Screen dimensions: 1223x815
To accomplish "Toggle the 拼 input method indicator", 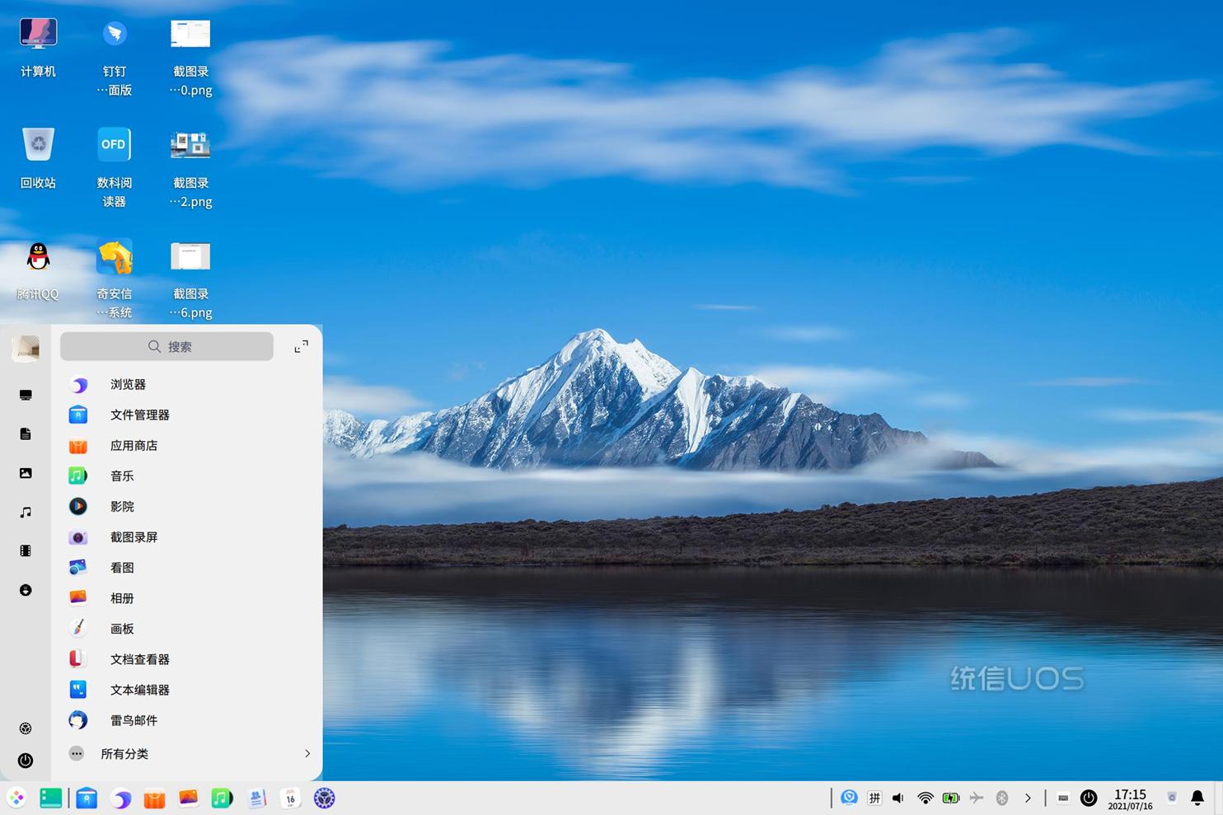I will (874, 798).
